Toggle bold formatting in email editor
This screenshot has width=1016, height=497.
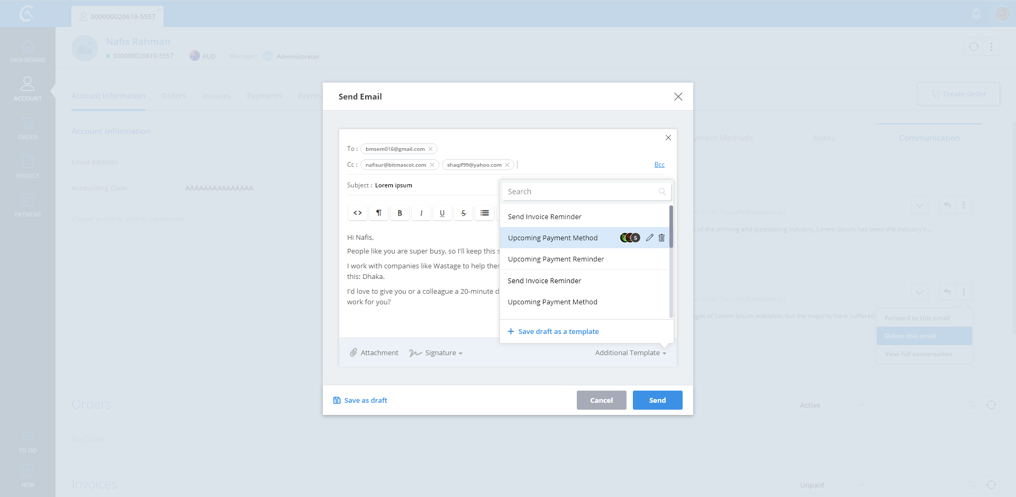click(x=400, y=213)
